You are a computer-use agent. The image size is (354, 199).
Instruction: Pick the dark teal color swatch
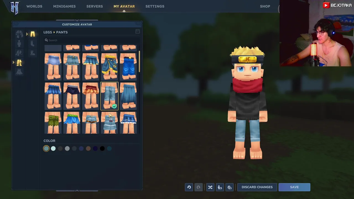[109, 148]
